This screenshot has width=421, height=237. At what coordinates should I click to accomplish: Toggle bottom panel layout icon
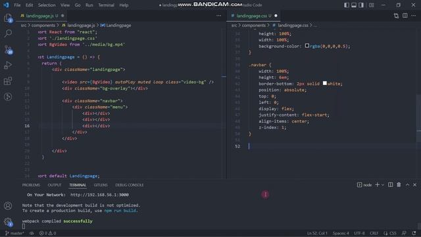(354, 5)
